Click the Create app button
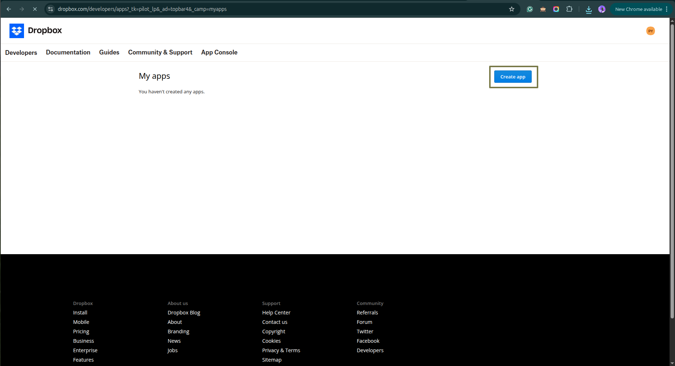Viewport: 675px width, 366px height. tap(513, 77)
